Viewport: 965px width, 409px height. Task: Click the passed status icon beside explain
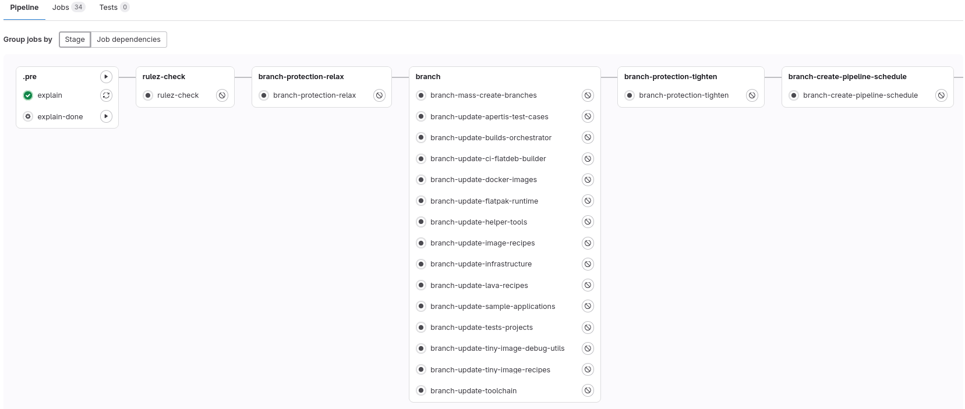(28, 95)
